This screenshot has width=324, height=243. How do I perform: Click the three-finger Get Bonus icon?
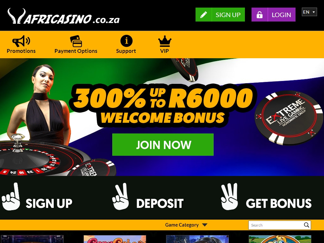click(229, 196)
